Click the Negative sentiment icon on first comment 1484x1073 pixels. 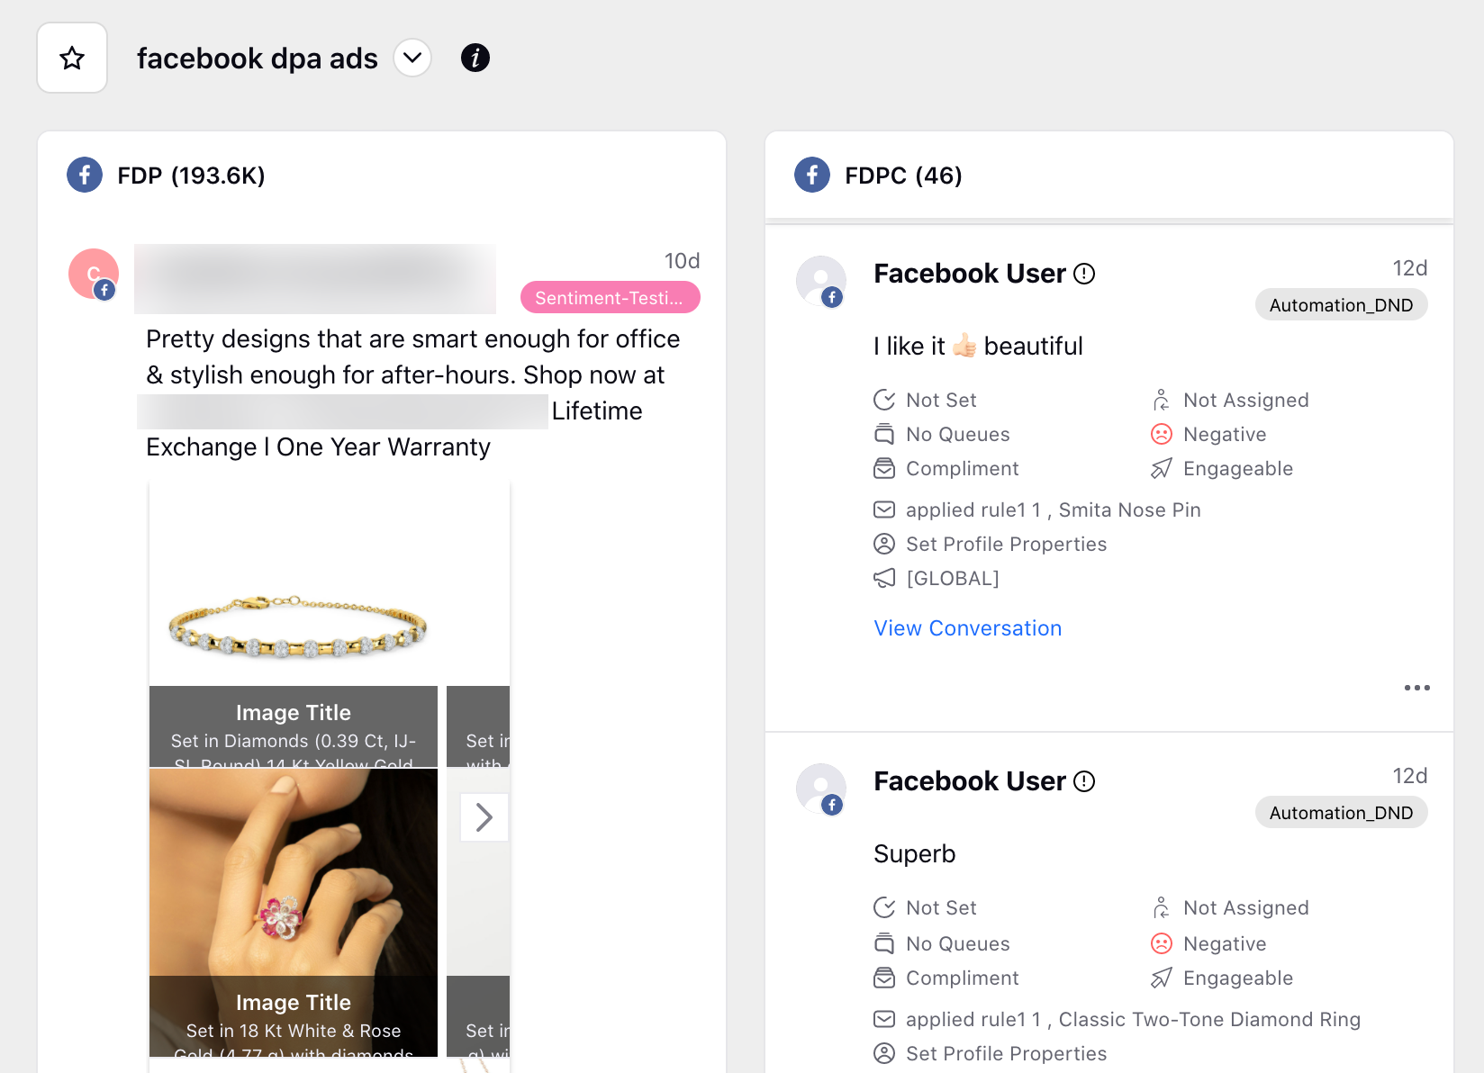point(1162,435)
